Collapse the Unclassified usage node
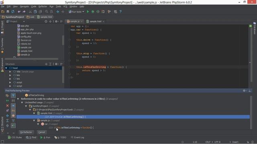 point(22,102)
